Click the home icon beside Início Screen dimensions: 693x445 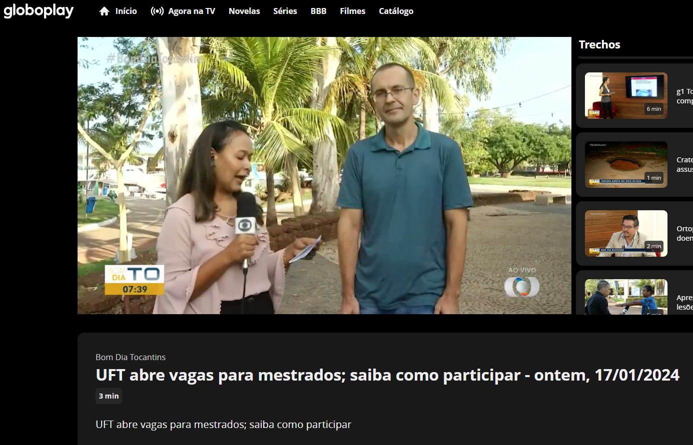(x=104, y=11)
